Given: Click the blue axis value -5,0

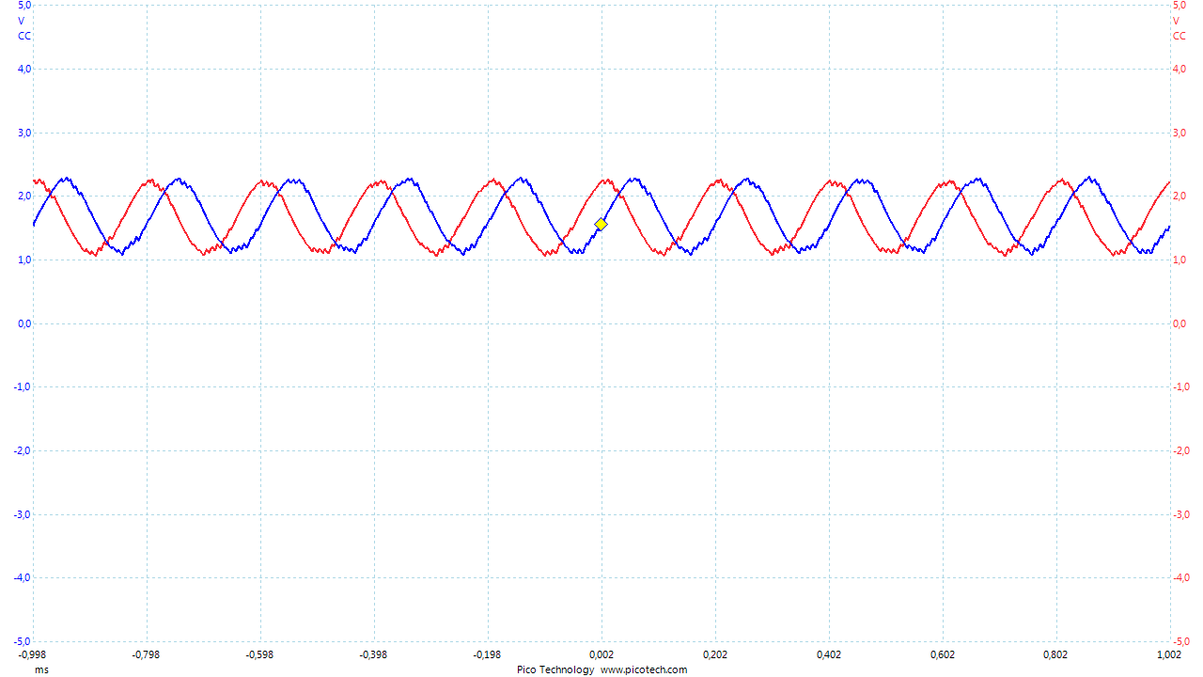Looking at the screenshot, I should (23, 641).
